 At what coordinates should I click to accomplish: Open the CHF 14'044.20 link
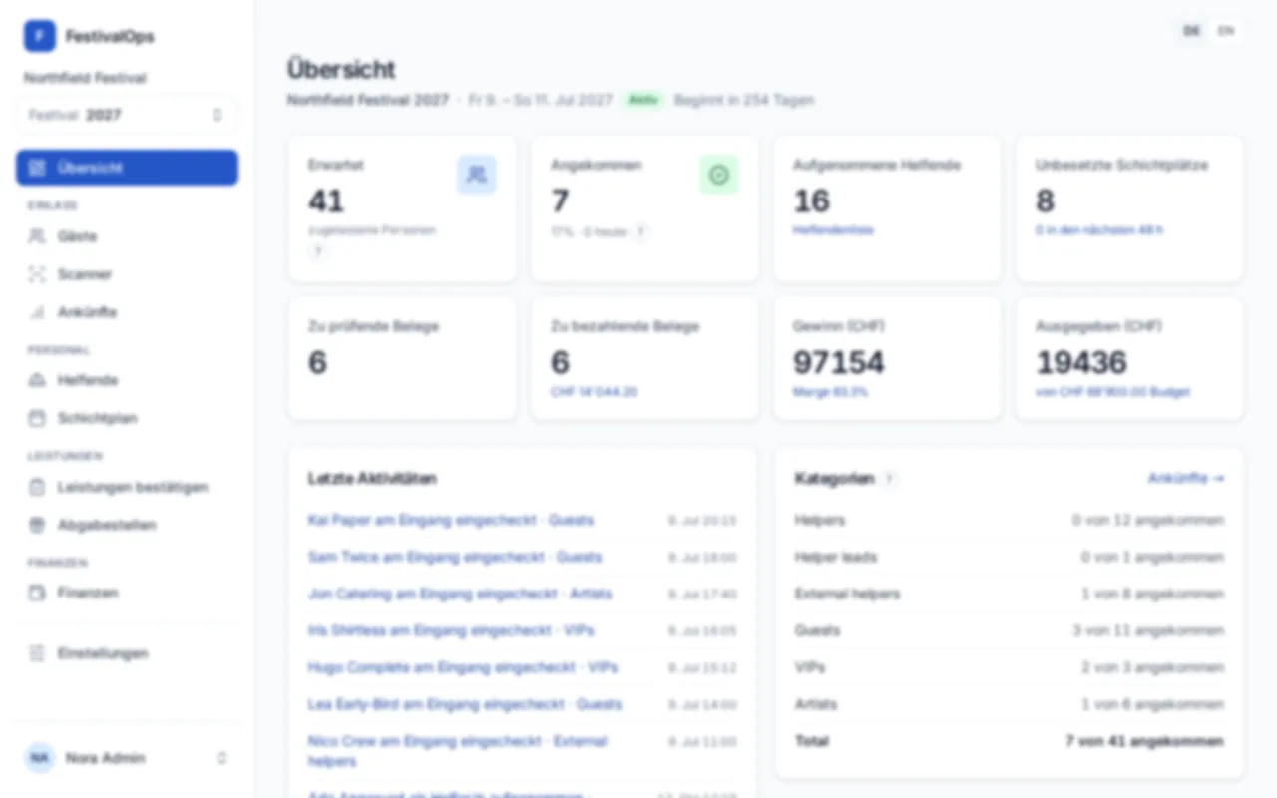(x=594, y=392)
